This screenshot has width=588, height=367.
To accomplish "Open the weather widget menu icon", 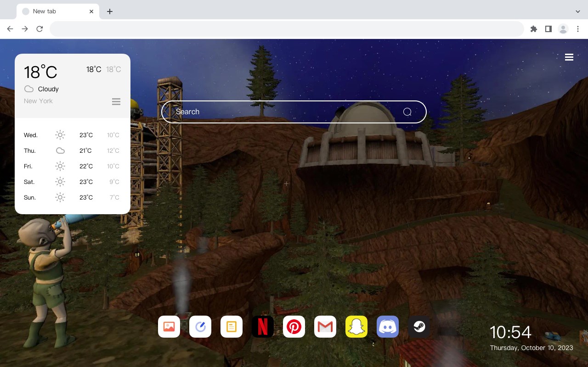I will click(116, 101).
